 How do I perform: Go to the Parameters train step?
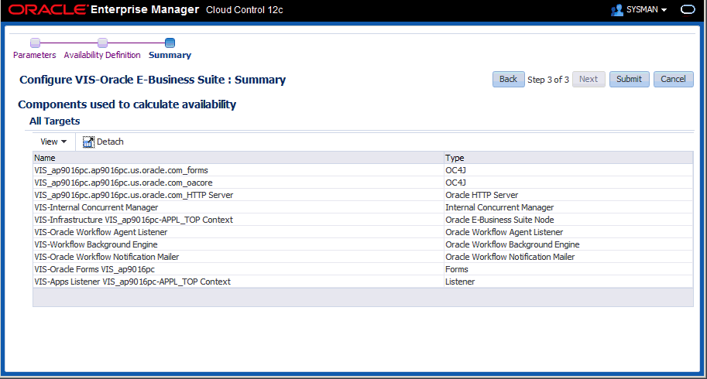35,55
